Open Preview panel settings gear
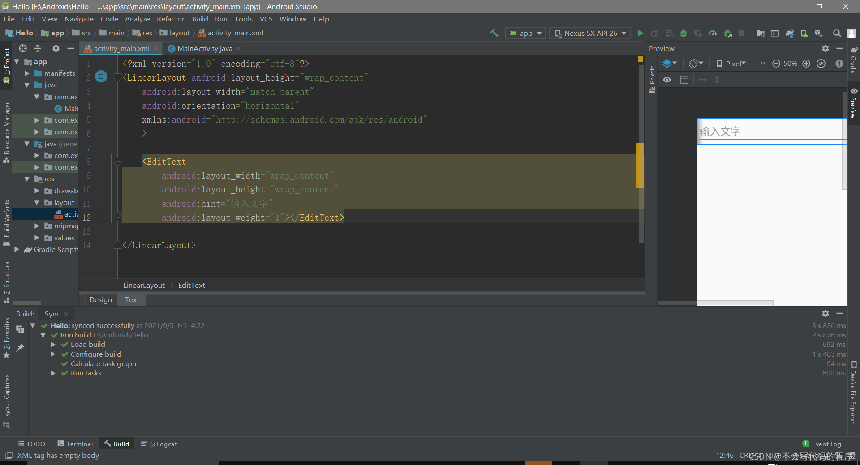Image resolution: width=860 pixels, height=465 pixels. 826,48
